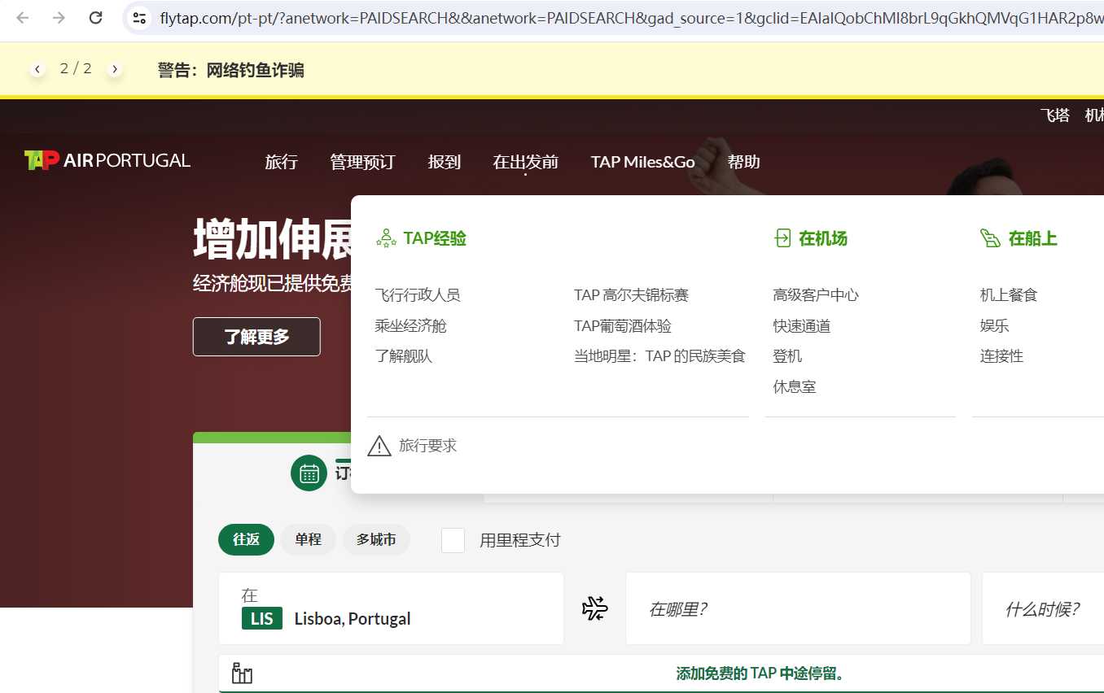This screenshot has width=1104, height=693.
Task: Click the 在船上 section heading
Action: [1032, 238]
